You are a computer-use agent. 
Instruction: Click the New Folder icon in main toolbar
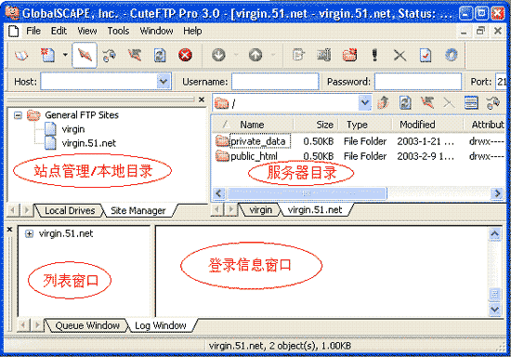349,55
